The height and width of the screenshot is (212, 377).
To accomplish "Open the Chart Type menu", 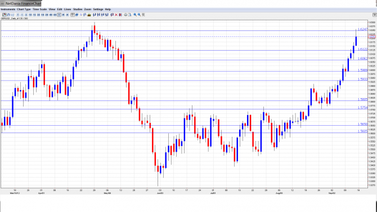I will point(24,10).
